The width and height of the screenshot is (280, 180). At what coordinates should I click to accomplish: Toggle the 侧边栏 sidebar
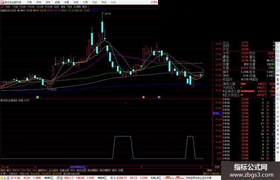pyautogui.click(x=216, y=173)
